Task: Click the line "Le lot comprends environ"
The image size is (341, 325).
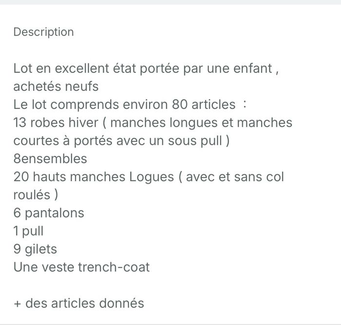Action: [x=91, y=104]
